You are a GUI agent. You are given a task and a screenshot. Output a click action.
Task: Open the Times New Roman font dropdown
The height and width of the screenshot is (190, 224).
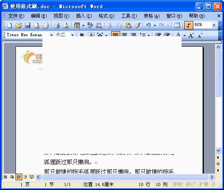[x=51, y=35]
